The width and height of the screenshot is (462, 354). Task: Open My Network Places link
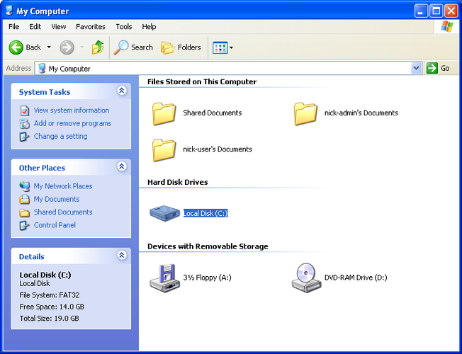tap(63, 186)
